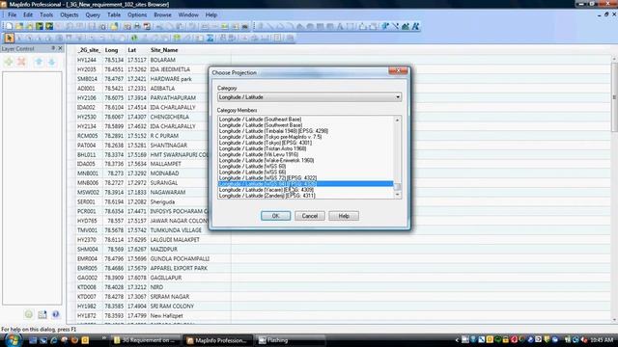The width and height of the screenshot is (618, 347).
Task: Click OK in Choose Projection dialog
Action: [275, 216]
